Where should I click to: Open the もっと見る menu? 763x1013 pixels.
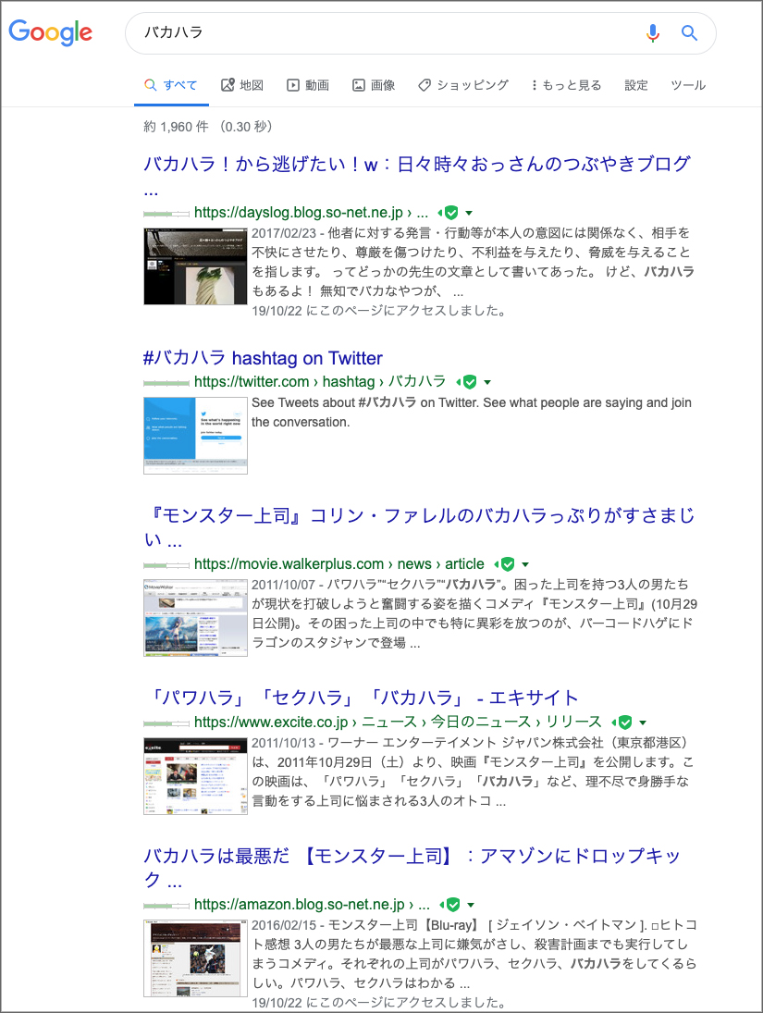tap(567, 85)
